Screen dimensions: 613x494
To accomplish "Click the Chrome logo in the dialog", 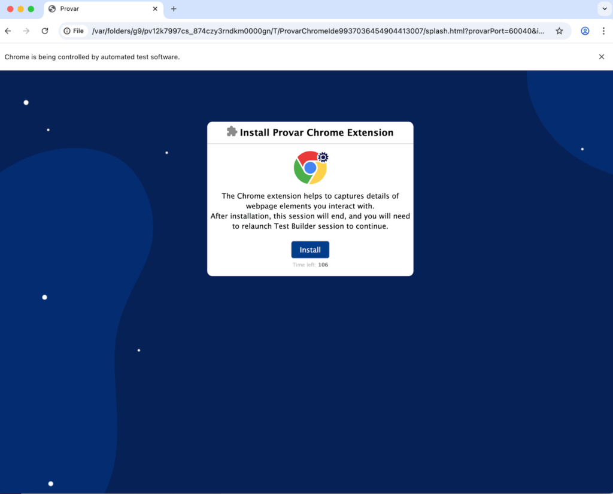I will (311, 168).
